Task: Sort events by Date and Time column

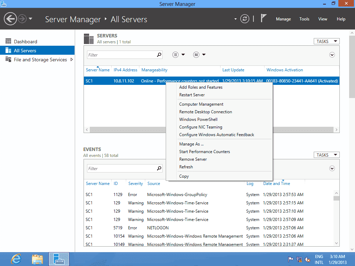Action: point(276,183)
